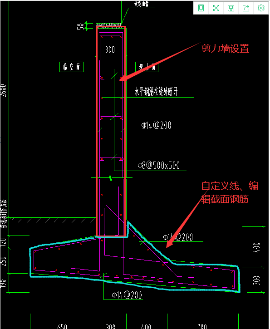Select the red 剪力墙设置 annotation text

click(x=226, y=48)
